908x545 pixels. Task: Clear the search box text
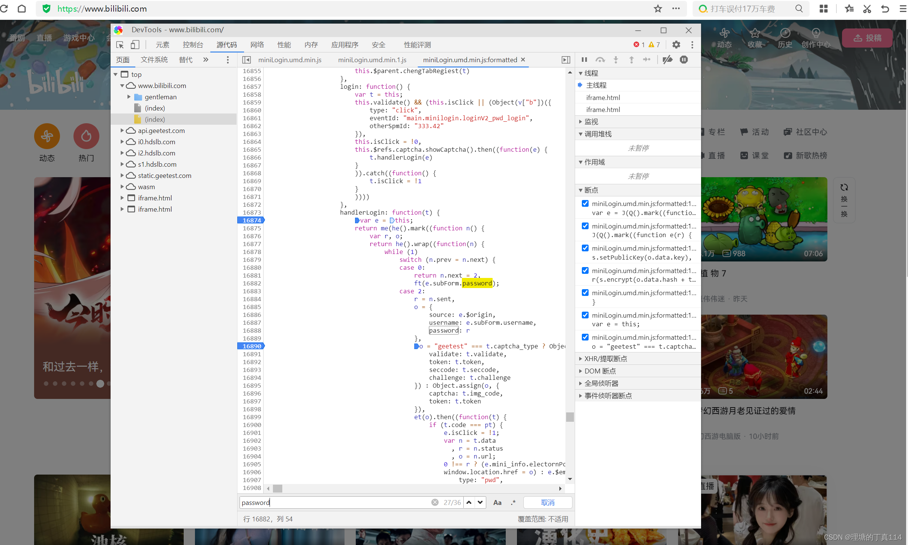(435, 503)
